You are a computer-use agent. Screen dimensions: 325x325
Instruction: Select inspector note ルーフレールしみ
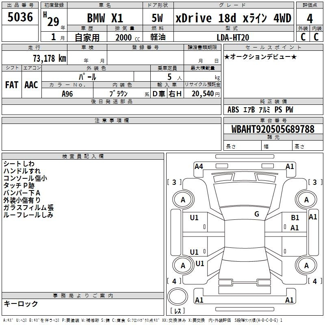pyautogui.click(x=28, y=215)
